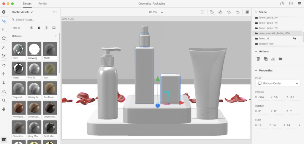Click the Zoom magnifier tool
Viewport: 304px width, 144px height.
tap(4, 100)
